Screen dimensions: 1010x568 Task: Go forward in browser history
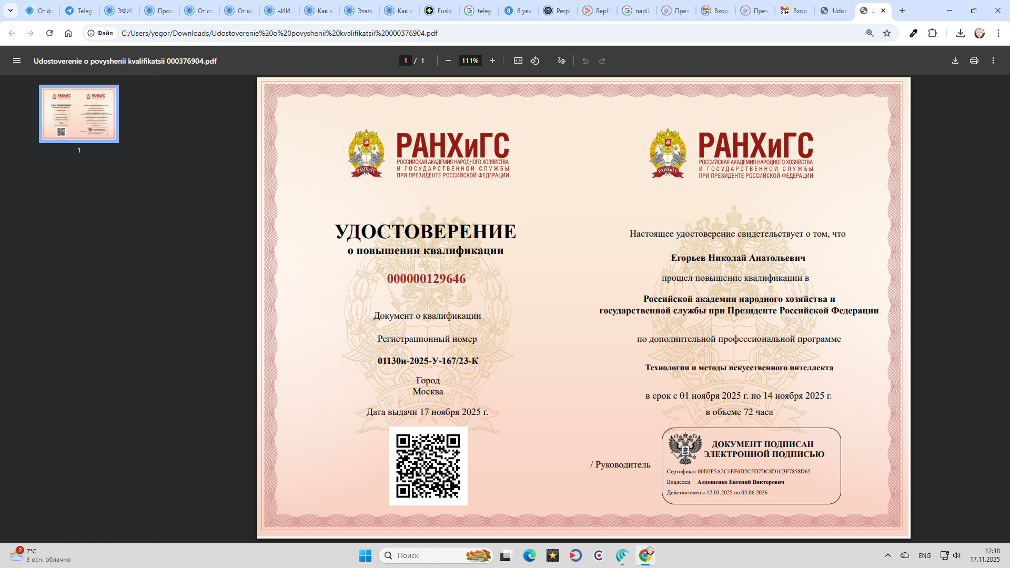click(31, 33)
